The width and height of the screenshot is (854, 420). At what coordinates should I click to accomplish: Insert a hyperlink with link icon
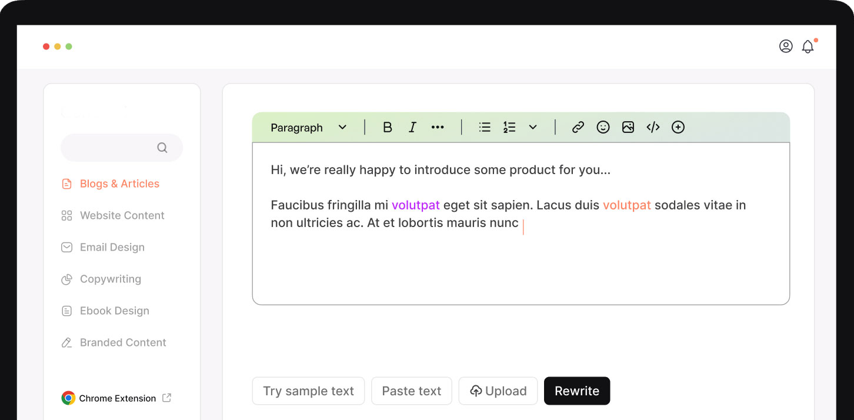tap(578, 127)
